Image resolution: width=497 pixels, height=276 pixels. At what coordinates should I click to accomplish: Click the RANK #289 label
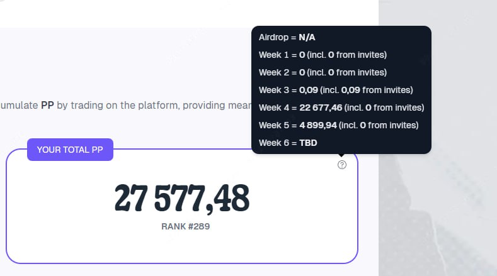tap(185, 226)
